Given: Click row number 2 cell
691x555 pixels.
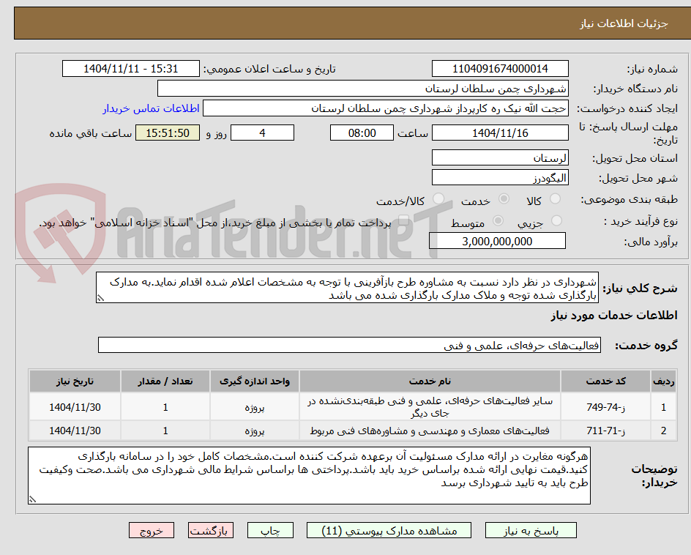Looking at the screenshot, I should click(x=664, y=431).
